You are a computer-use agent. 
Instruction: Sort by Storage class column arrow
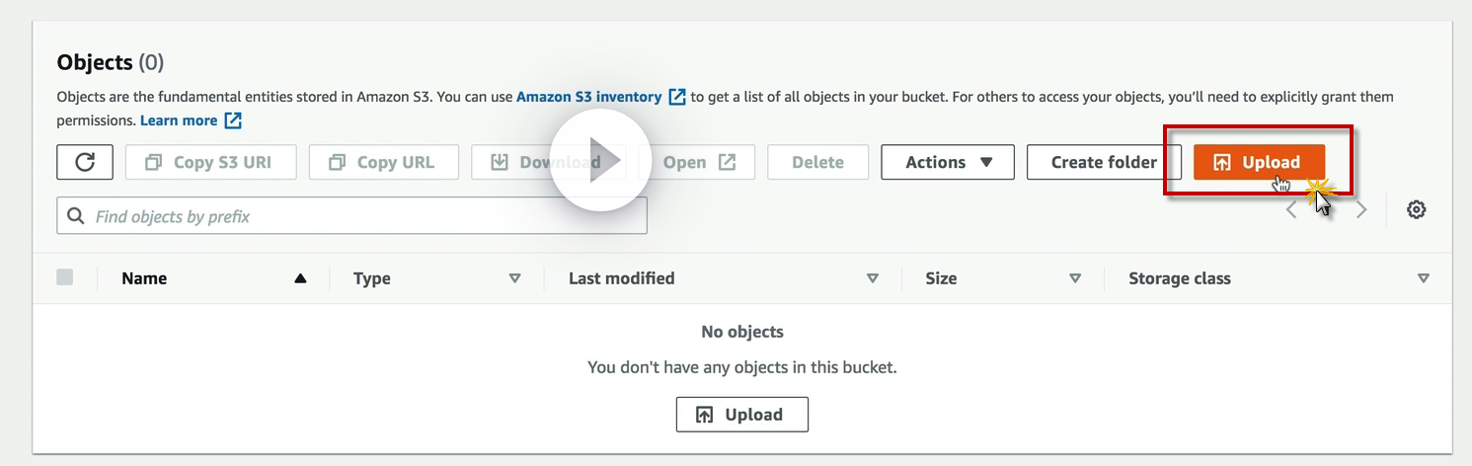coord(1423,278)
